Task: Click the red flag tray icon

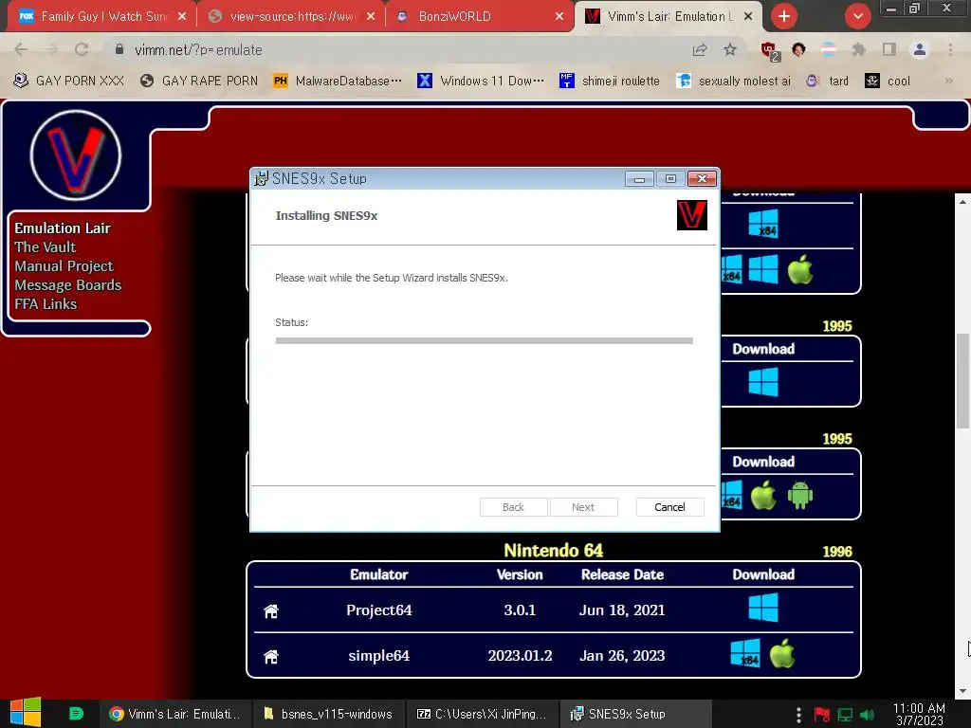Action: point(822,715)
